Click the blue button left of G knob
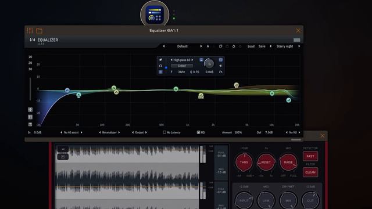The image size is (372, 209). pyautogui.click(x=201, y=60)
